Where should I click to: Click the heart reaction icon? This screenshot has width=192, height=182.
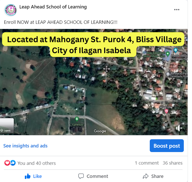[x=7, y=163]
